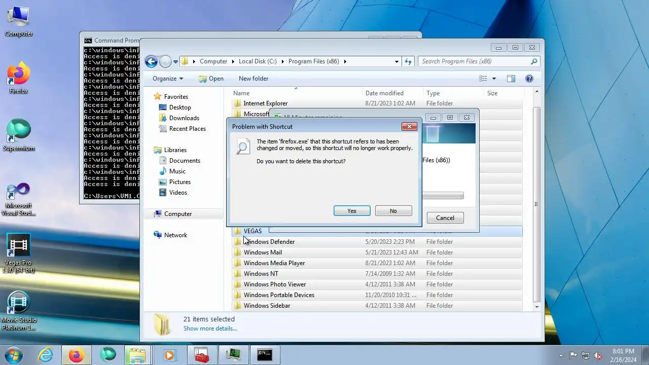649x365 pixels.
Task: Open the Supermium desktop shortcut
Action: 19,135
